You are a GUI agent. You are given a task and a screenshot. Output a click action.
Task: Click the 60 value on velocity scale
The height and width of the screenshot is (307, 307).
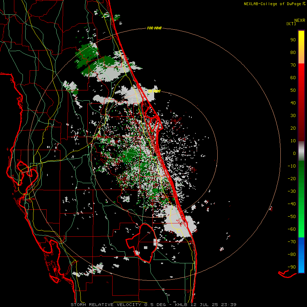293,77
